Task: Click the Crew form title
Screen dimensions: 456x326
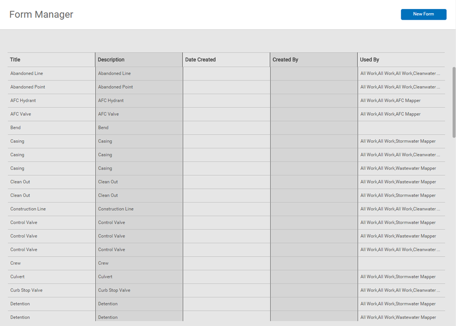Action: pyautogui.click(x=15, y=263)
